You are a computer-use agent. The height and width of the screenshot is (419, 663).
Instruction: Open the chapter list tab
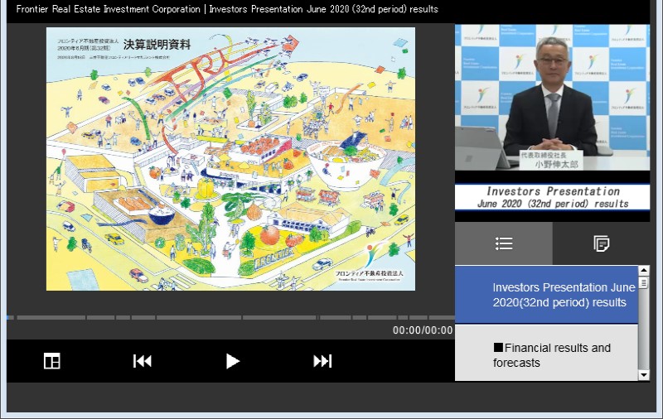point(504,243)
